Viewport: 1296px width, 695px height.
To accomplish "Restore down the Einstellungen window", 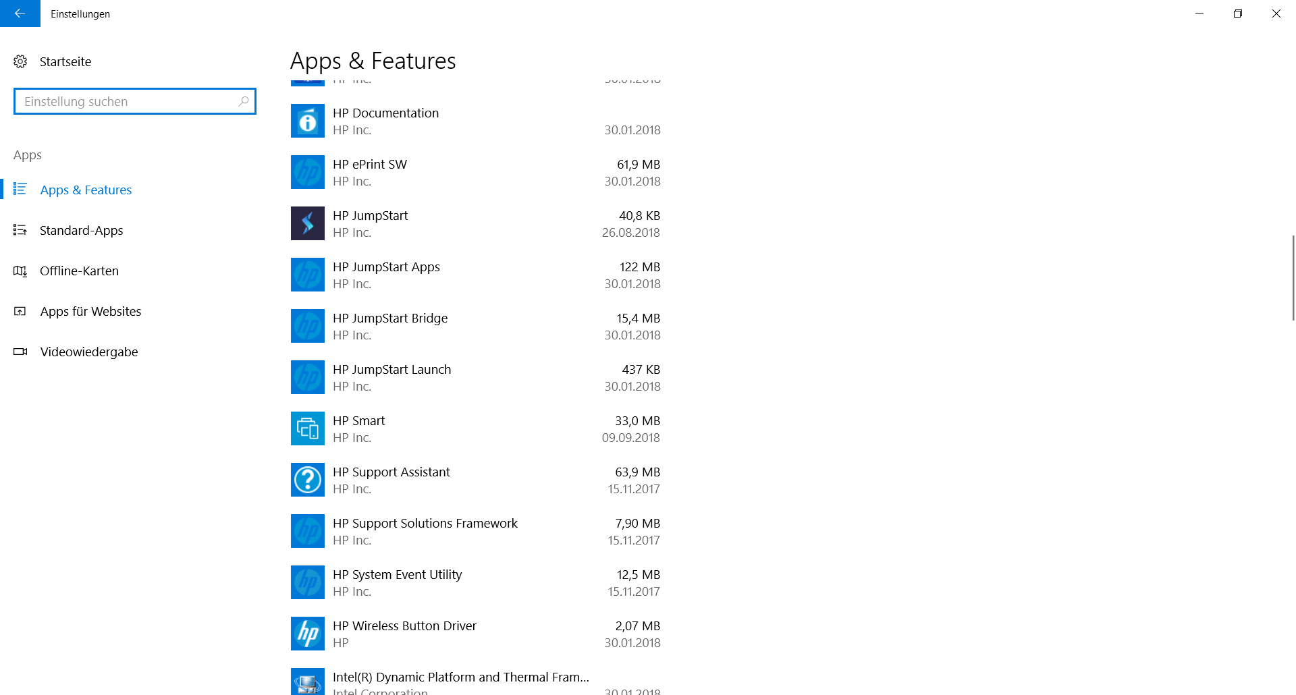I will [x=1238, y=13].
